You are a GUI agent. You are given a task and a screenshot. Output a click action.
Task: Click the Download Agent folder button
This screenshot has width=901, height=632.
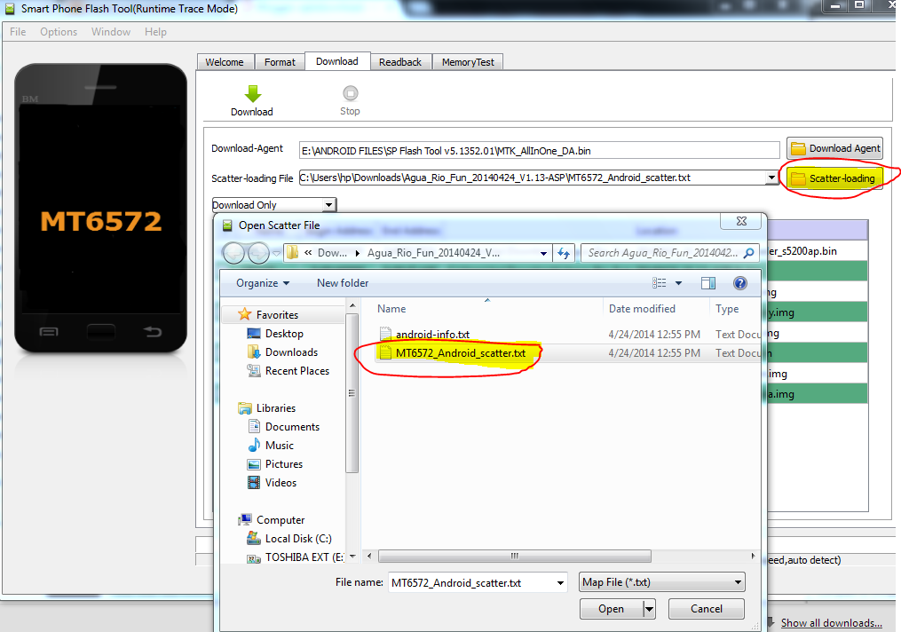pos(835,148)
